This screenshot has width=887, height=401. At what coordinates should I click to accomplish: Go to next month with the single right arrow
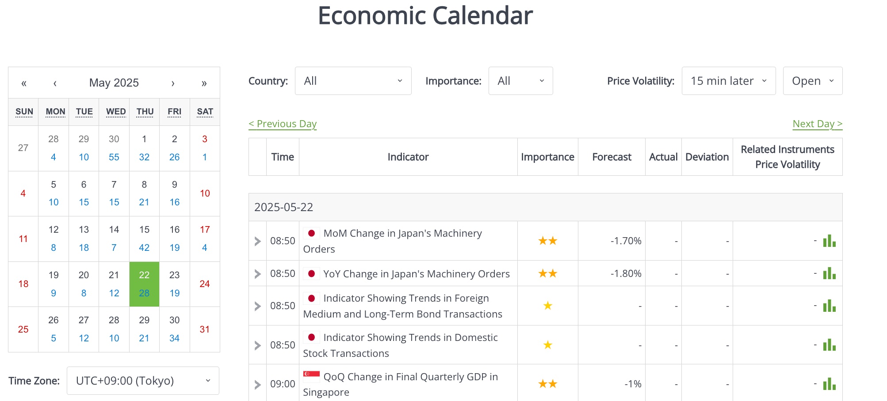pyautogui.click(x=173, y=83)
